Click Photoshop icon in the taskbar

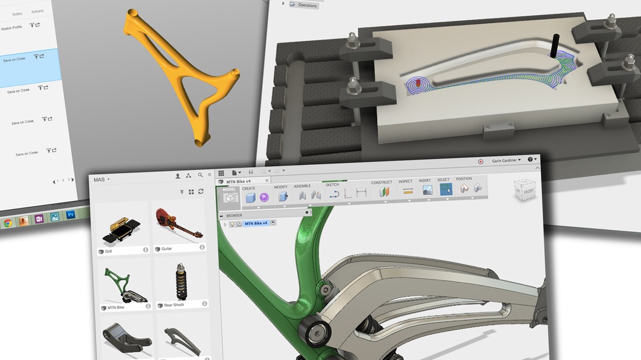click(71, 214)
